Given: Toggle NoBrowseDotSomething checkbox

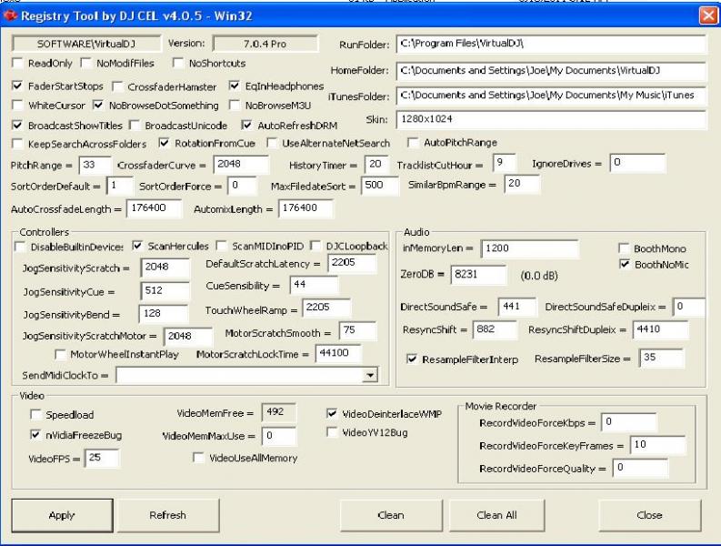Looking at the screenshot, I should click(98, 106).
